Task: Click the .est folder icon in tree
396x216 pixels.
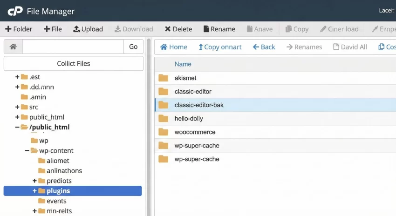Action: [24, 77]
